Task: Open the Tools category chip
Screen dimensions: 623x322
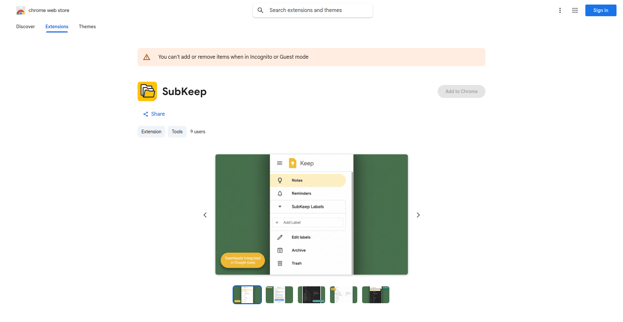Action: pyautogui.click(x=177, y=132)
